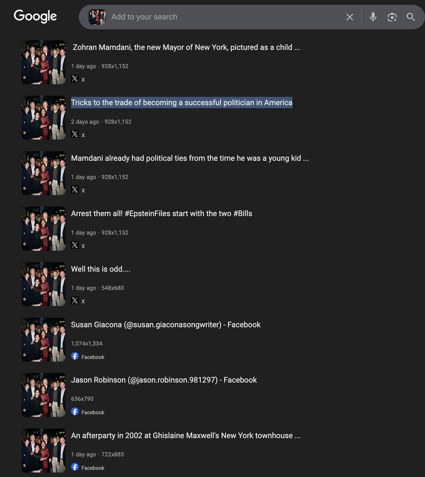Click thumbnail beside 'Well this is odd' result

click(43, 284)
